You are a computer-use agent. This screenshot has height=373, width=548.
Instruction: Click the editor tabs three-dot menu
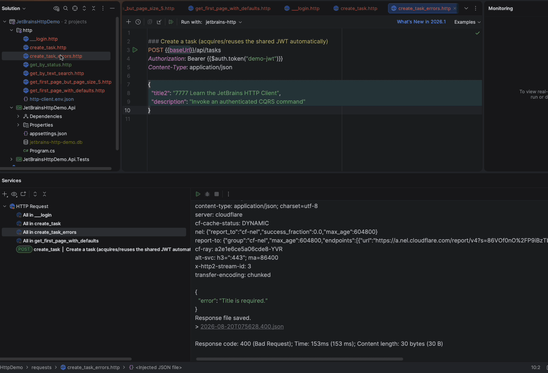pyautogui.click(x=476, y=8)
